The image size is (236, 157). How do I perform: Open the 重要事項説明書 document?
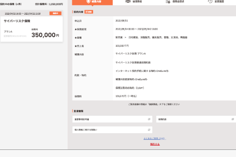pyautogui.click(x=112, y=119)
